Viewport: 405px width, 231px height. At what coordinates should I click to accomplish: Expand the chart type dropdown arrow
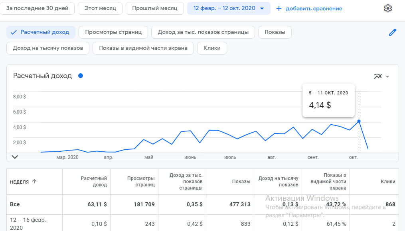(x=387, y=77)
